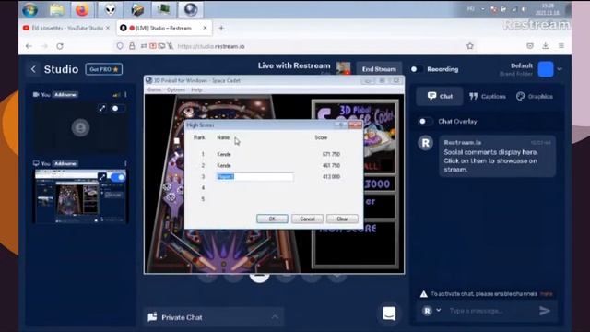The width and height of the screenshot is (590, 332).
Task: Click the monitor icon next to second You
Action: [36, 163]
